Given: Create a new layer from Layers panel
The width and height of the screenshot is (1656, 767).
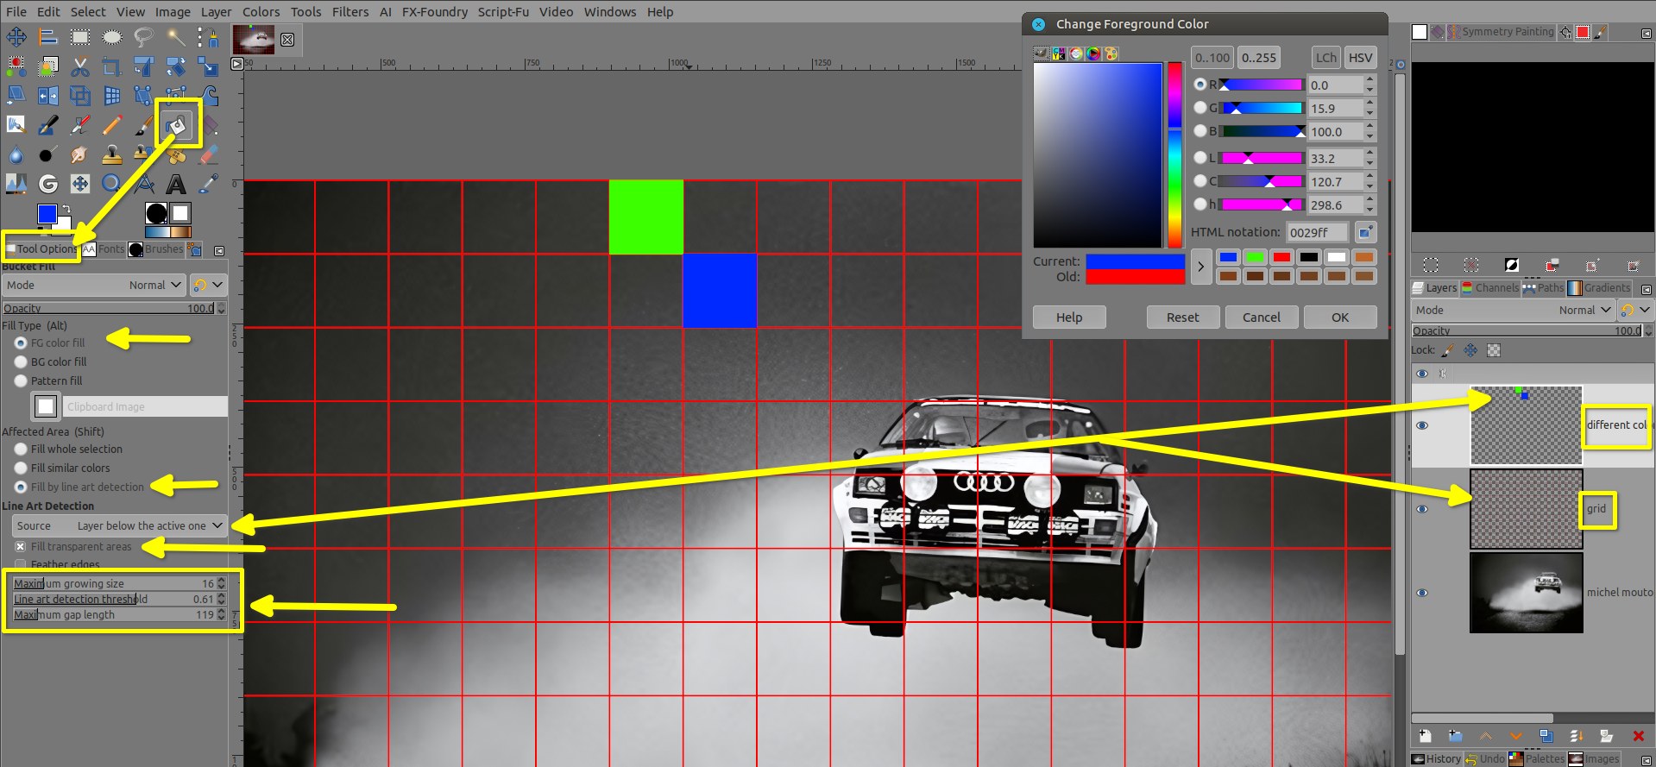Looking at the screenshot, I should click(1426, 736).
